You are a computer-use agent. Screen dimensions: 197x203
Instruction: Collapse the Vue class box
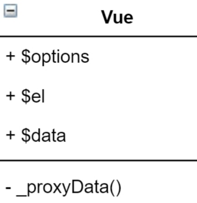pos(11,11)
